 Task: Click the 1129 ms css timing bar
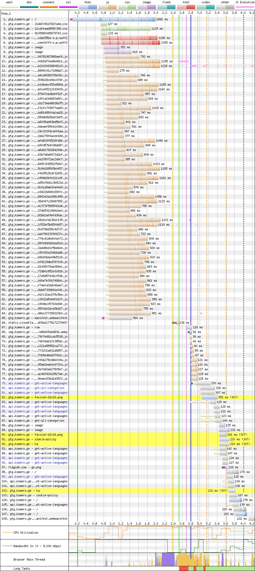(126, 29)
